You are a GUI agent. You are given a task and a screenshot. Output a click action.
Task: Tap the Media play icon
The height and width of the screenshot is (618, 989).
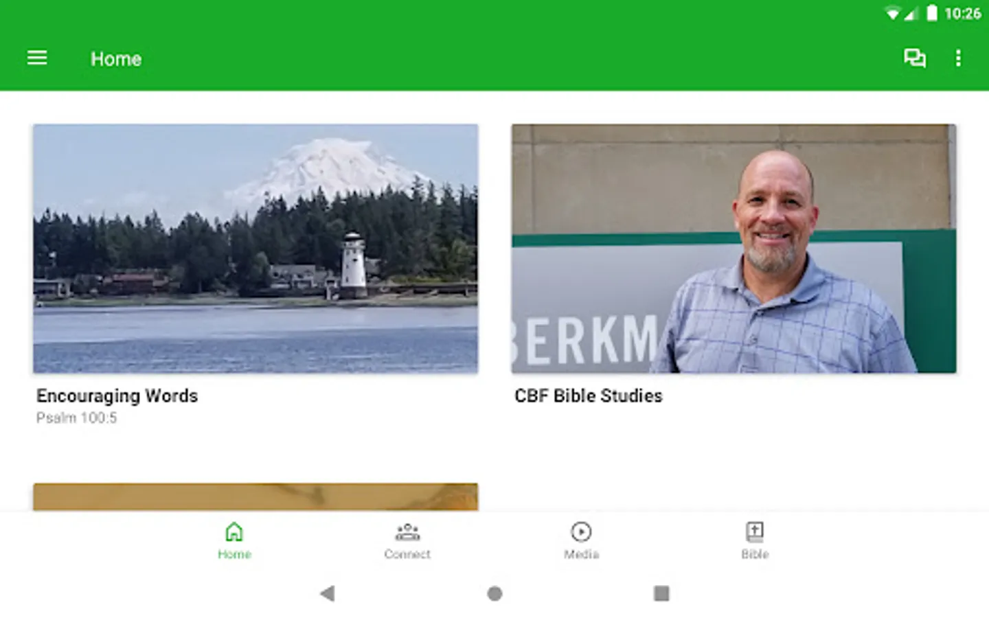581,531
